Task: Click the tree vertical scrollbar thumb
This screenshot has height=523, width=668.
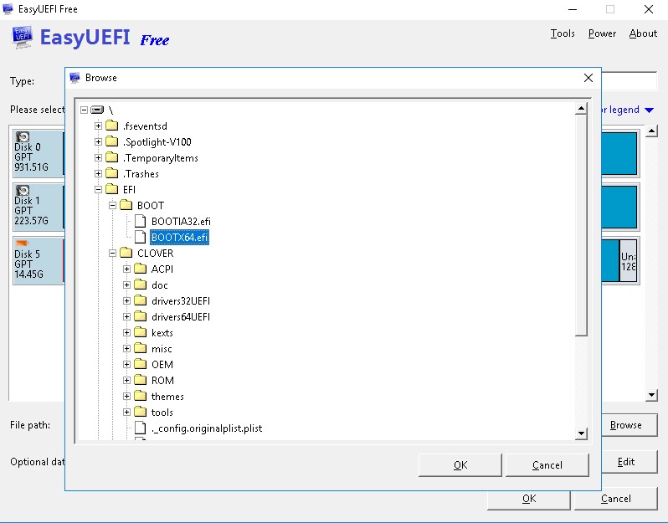Action: (581, 225)
